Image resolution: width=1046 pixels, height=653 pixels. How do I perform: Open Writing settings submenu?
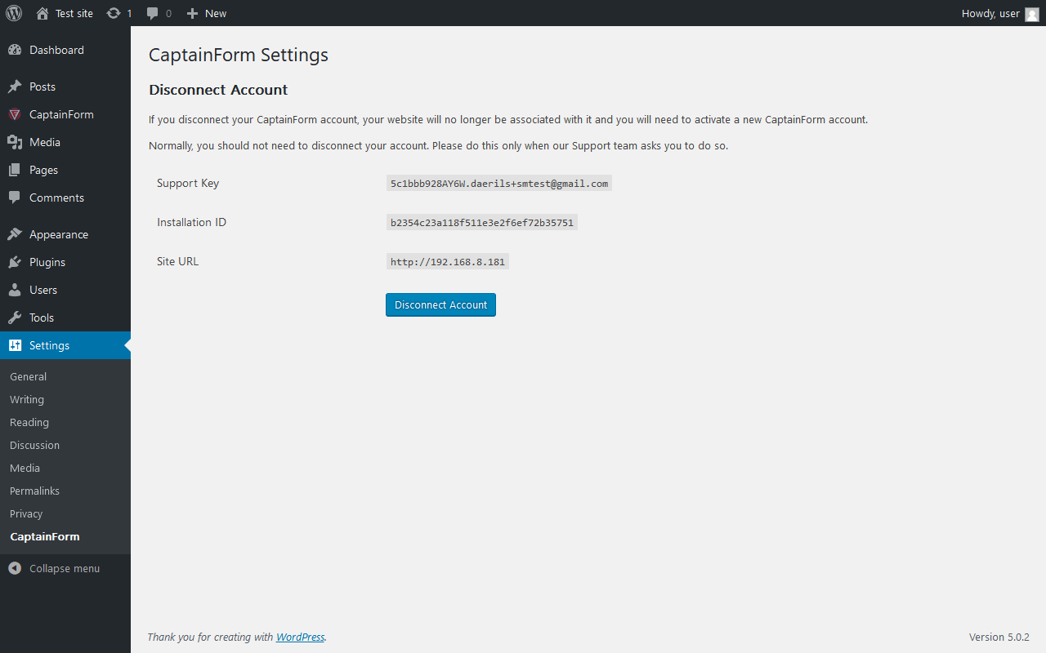point(27,399)
